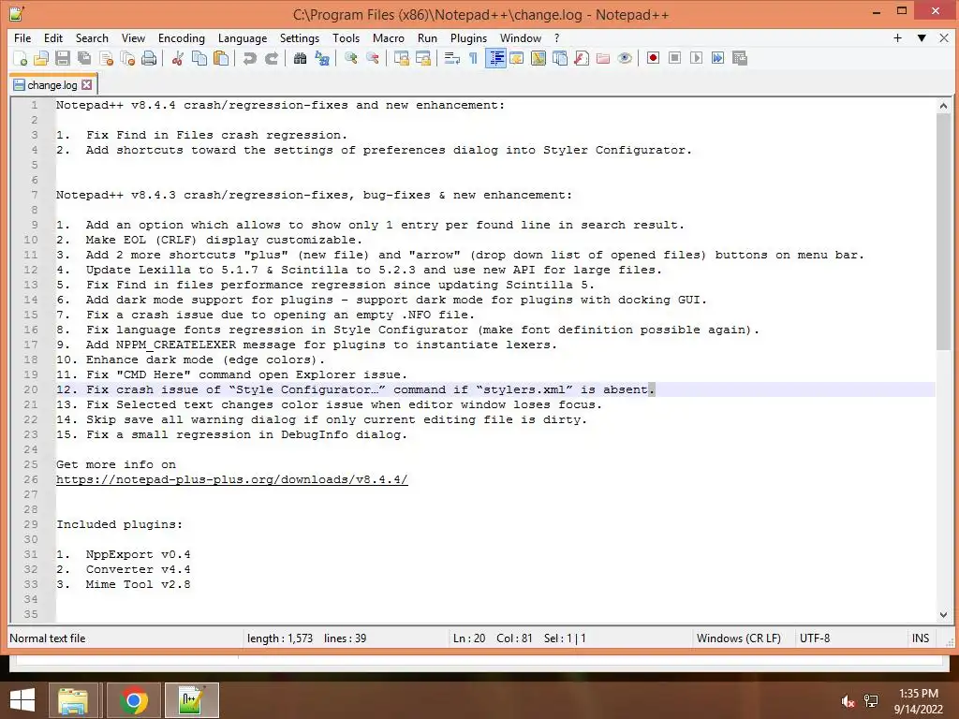Click the vertical scrollbar thumb
The height and width of the screenshot is (719, 959).
[x=943, y=232]
